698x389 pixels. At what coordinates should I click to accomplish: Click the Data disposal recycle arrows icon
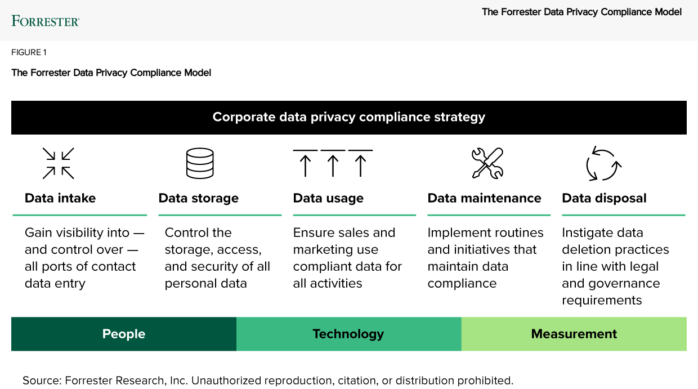[603, 164]
